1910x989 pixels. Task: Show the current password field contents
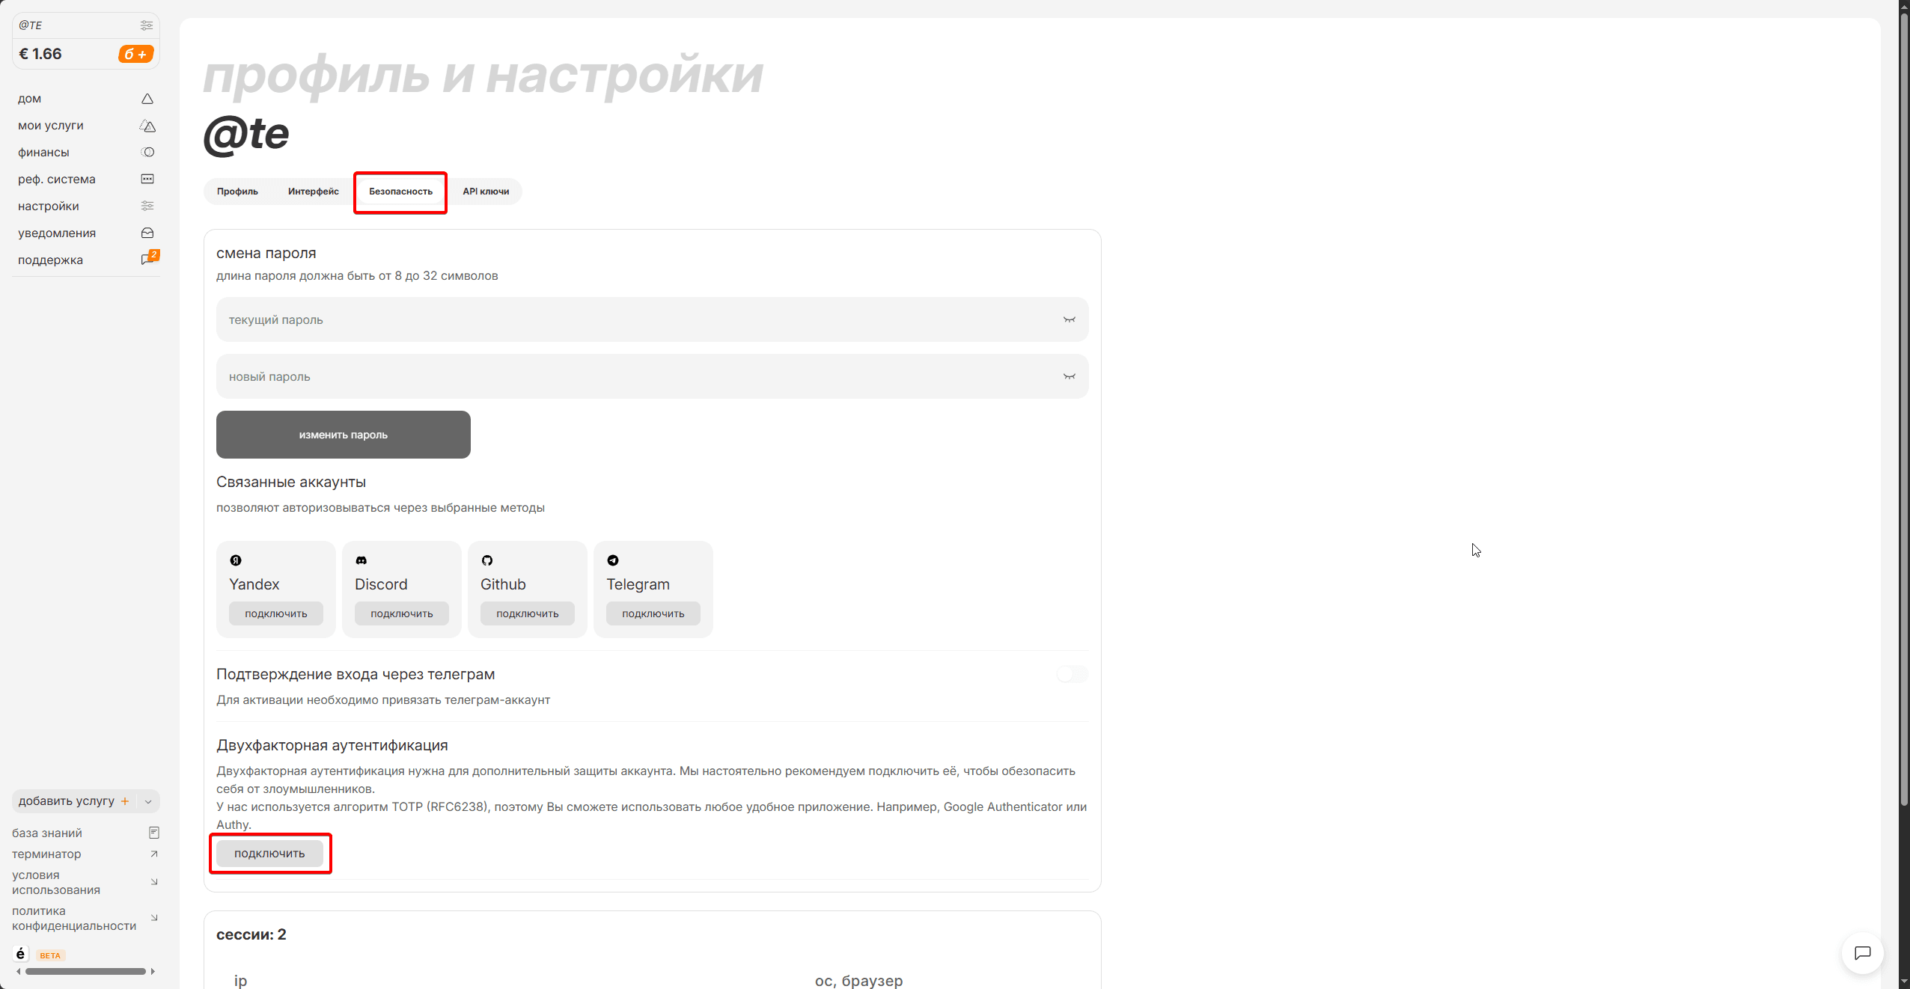click(1069, 320)
